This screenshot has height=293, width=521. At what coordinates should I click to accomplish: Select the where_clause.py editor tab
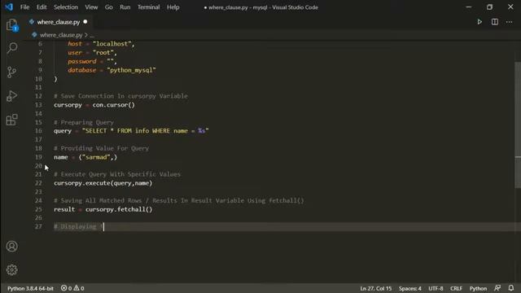(59, 22)
